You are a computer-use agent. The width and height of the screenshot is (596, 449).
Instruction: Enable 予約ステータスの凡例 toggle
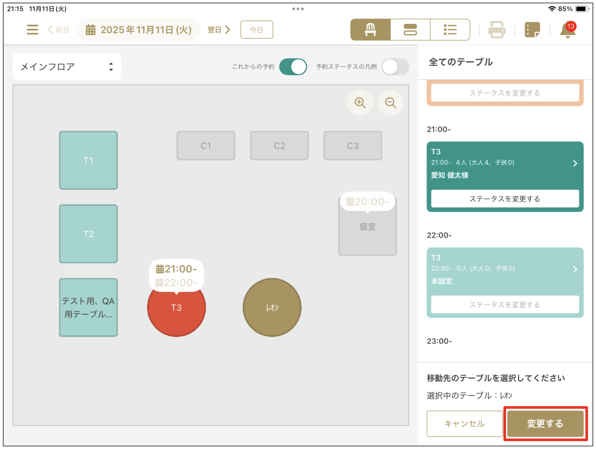[x=395, y=67]
